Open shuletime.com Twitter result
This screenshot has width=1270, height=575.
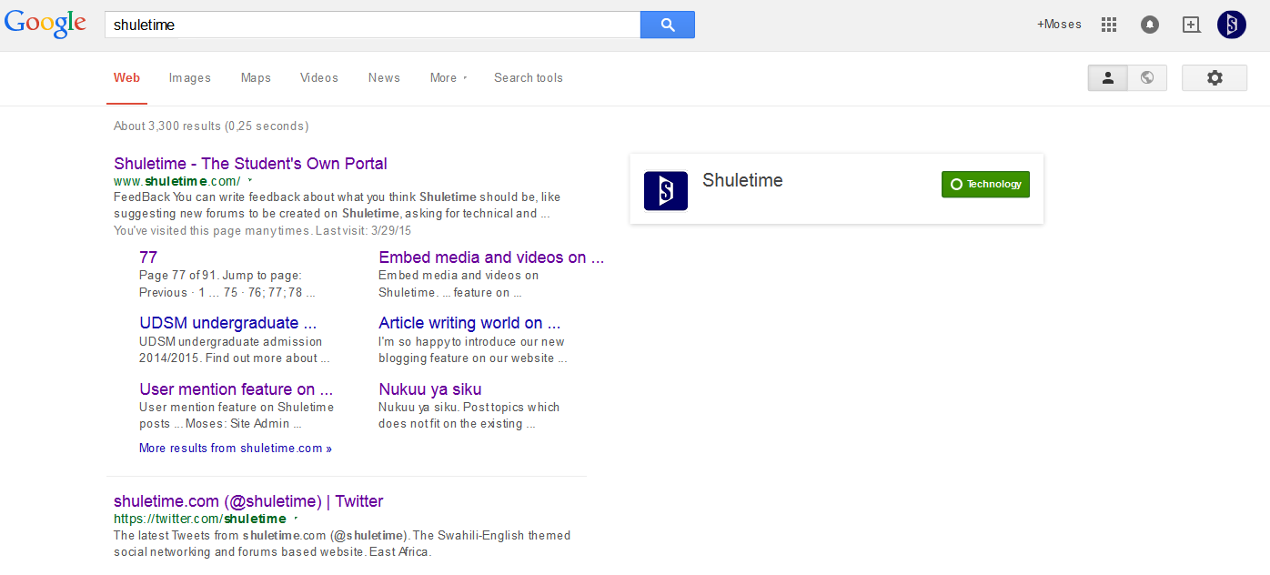point(248,501)
